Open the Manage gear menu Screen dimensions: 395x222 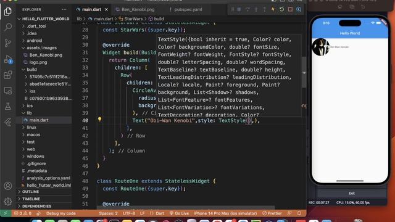[x=8, y=202]
